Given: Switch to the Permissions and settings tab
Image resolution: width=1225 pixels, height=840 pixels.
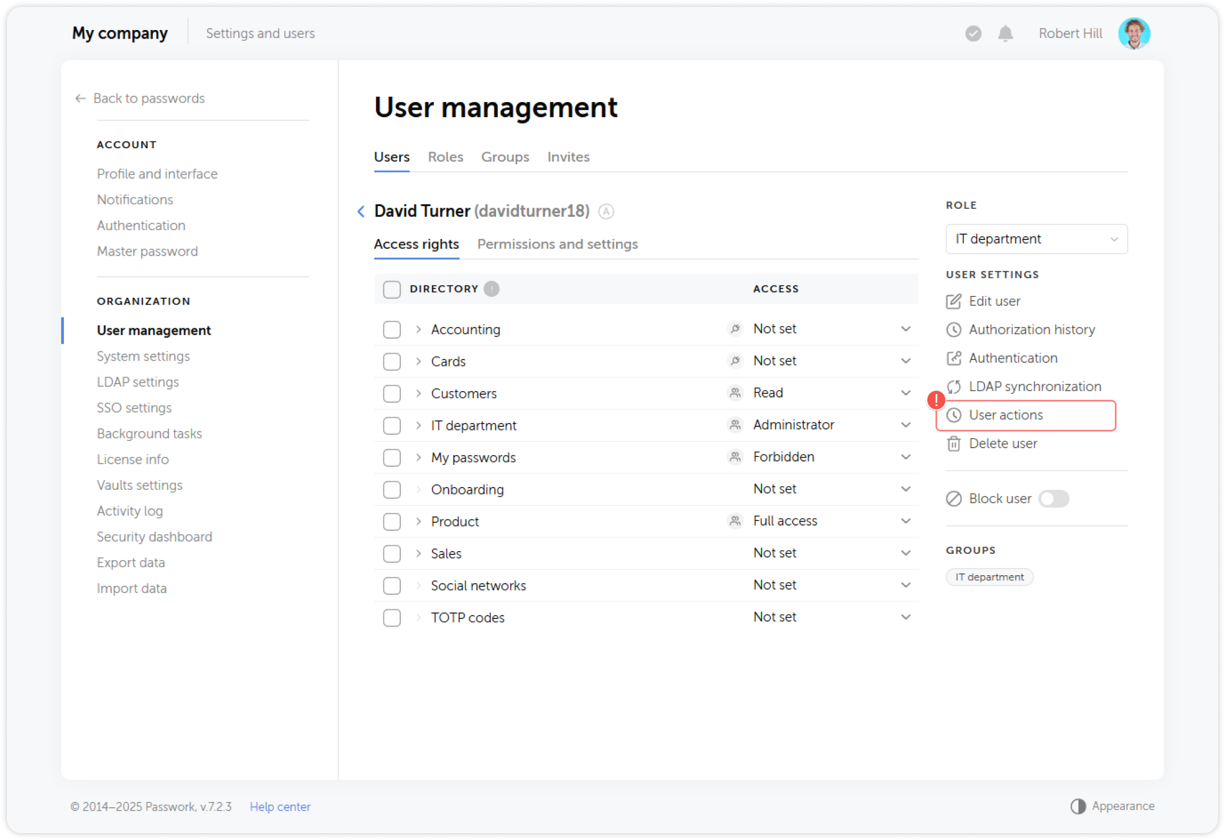Looking at the screenshot, I should [557, 244].
